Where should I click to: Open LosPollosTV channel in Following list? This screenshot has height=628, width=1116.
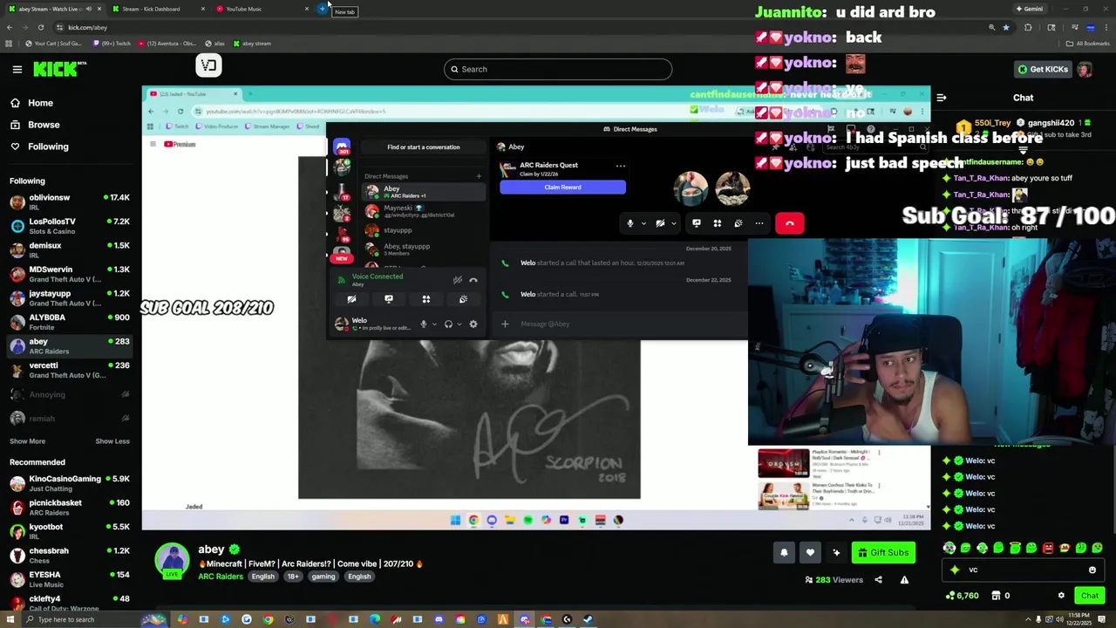click(70, 226)
